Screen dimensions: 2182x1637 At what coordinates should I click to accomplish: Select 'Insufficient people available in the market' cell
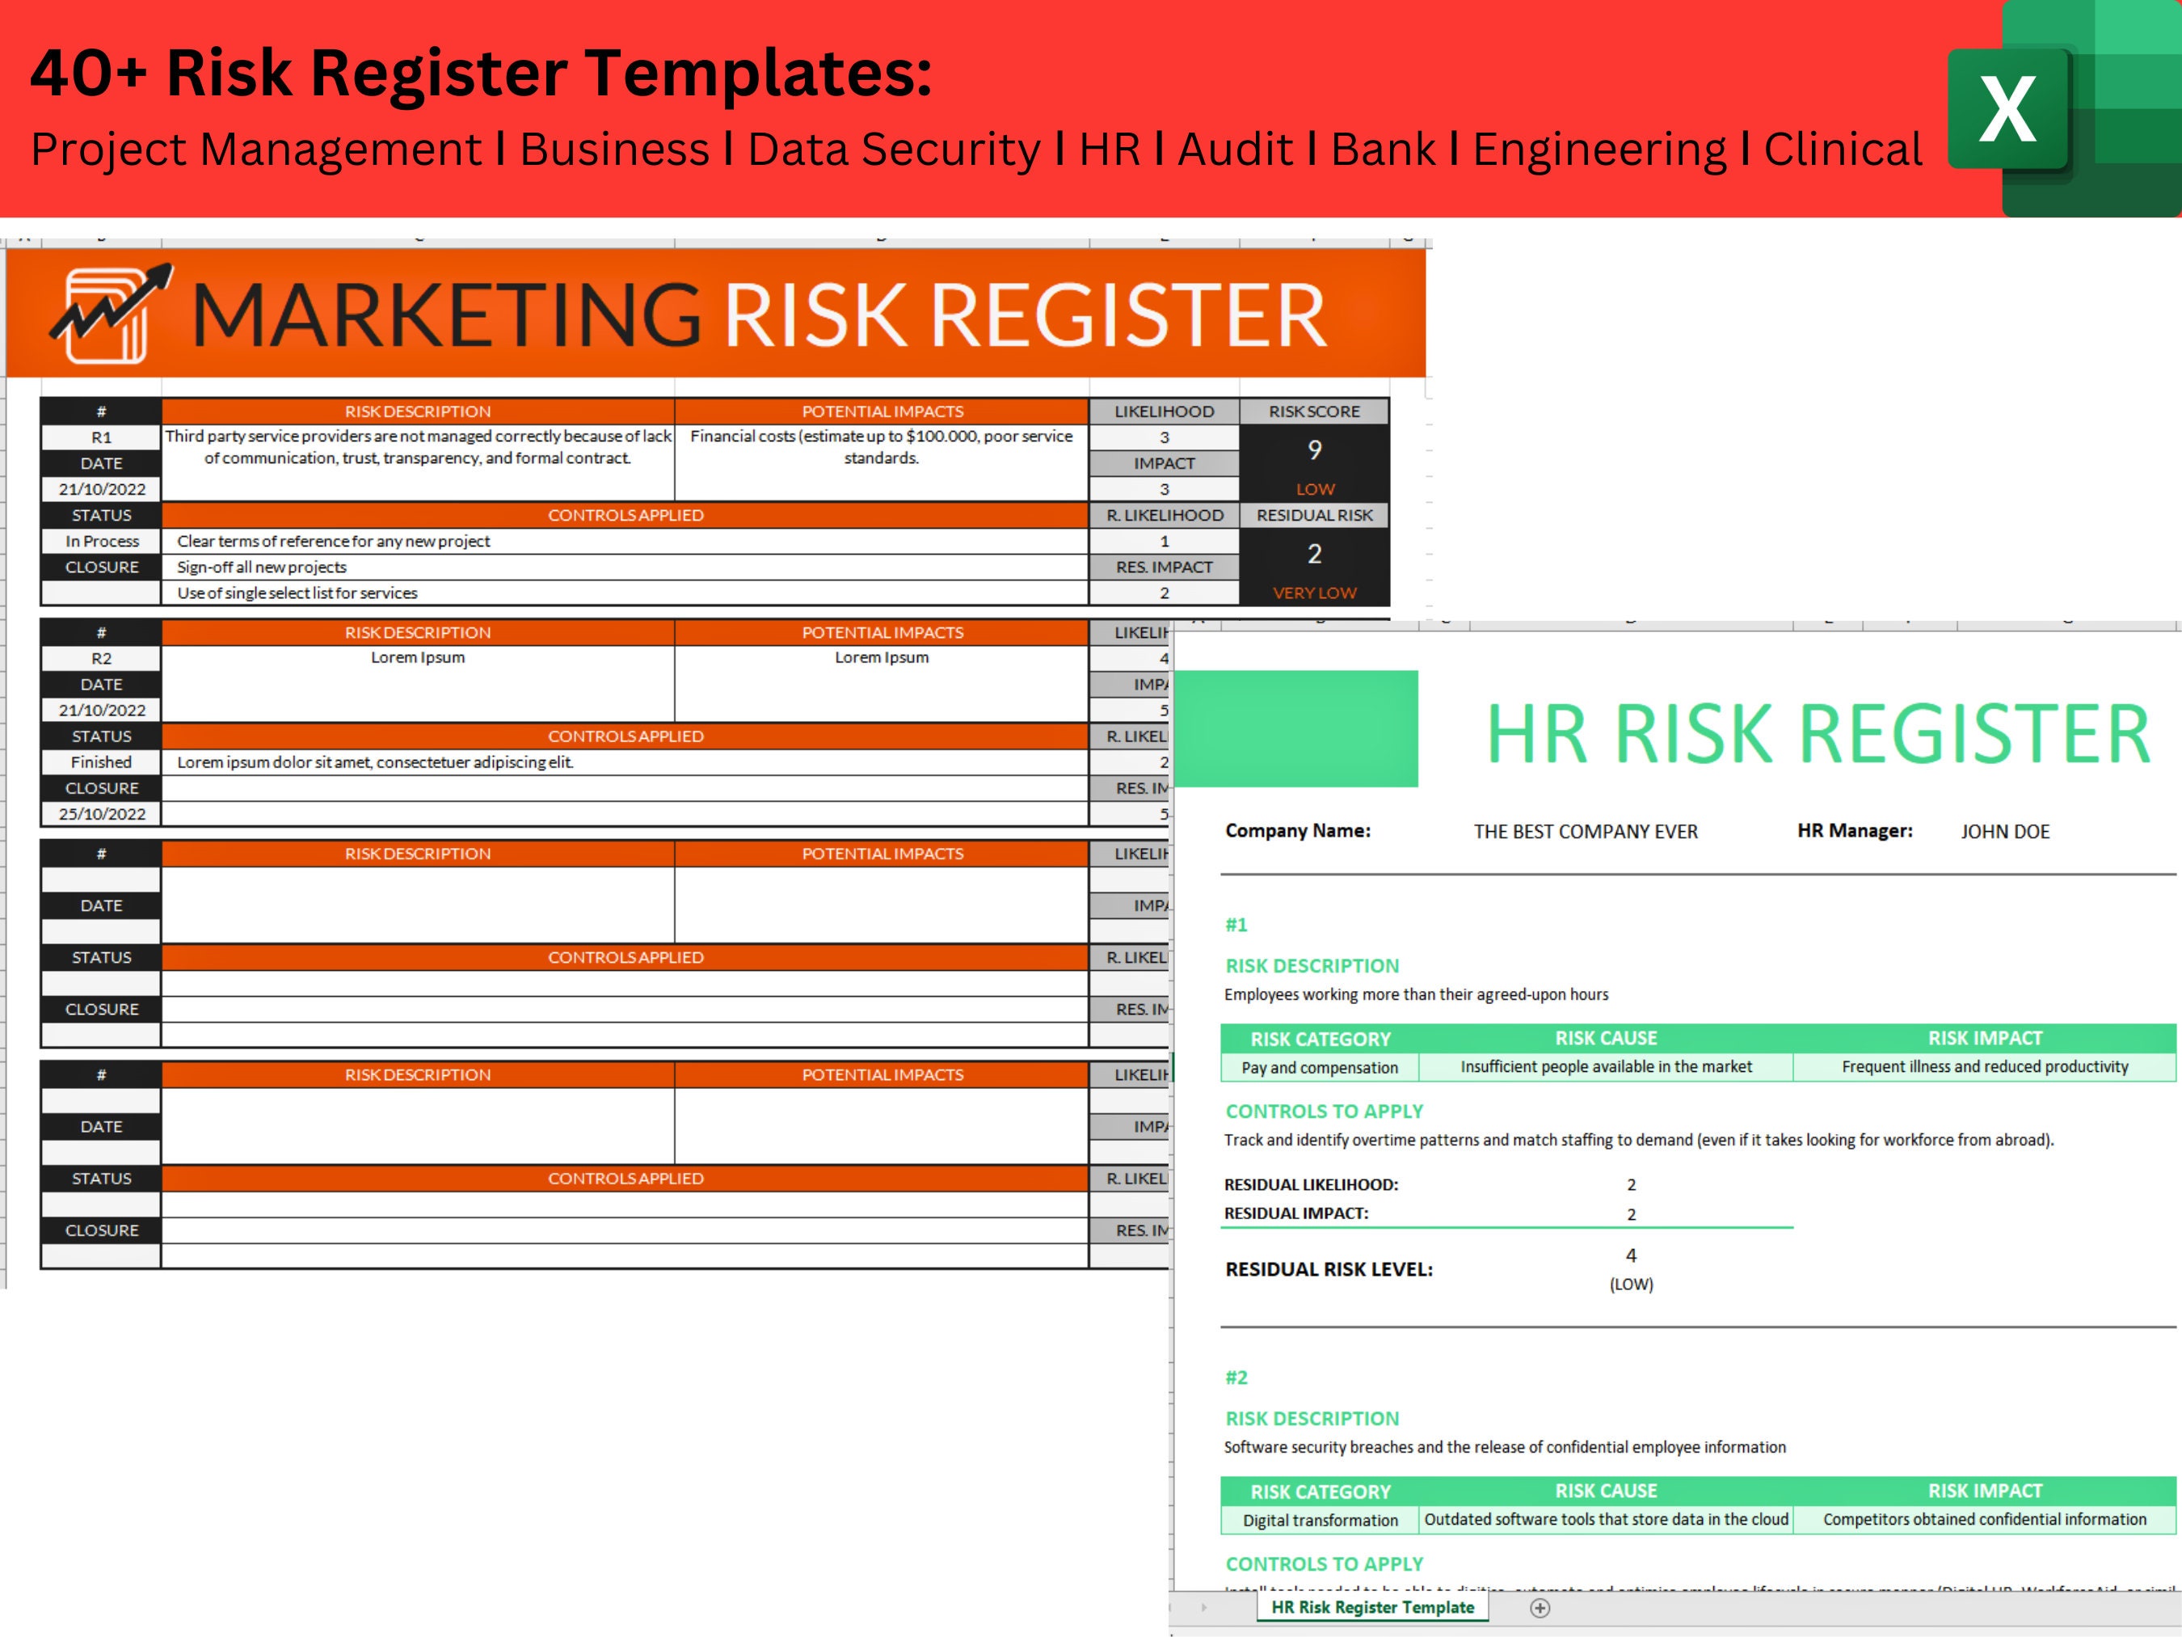click(1606, 1068)
